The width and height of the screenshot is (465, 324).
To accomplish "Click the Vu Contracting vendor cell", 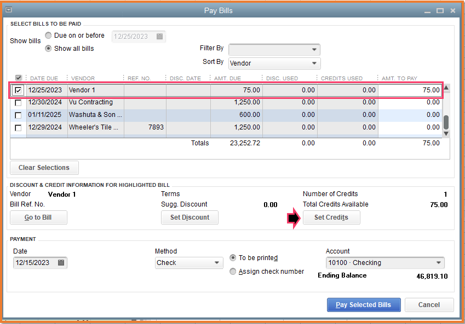I will (96, 102).
